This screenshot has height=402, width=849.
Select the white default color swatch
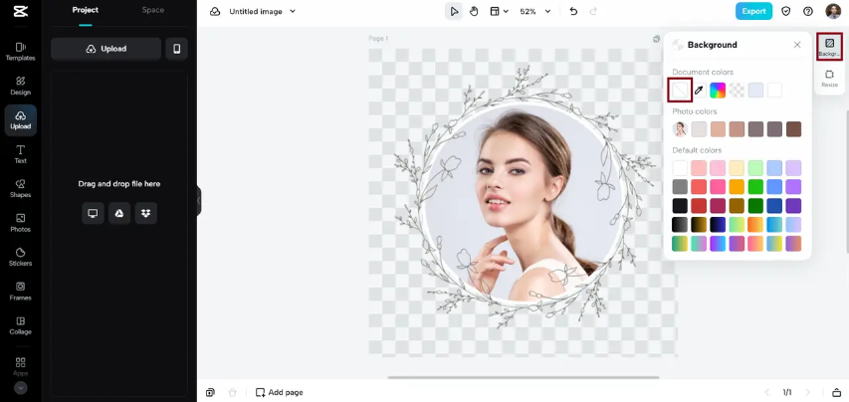680,168
